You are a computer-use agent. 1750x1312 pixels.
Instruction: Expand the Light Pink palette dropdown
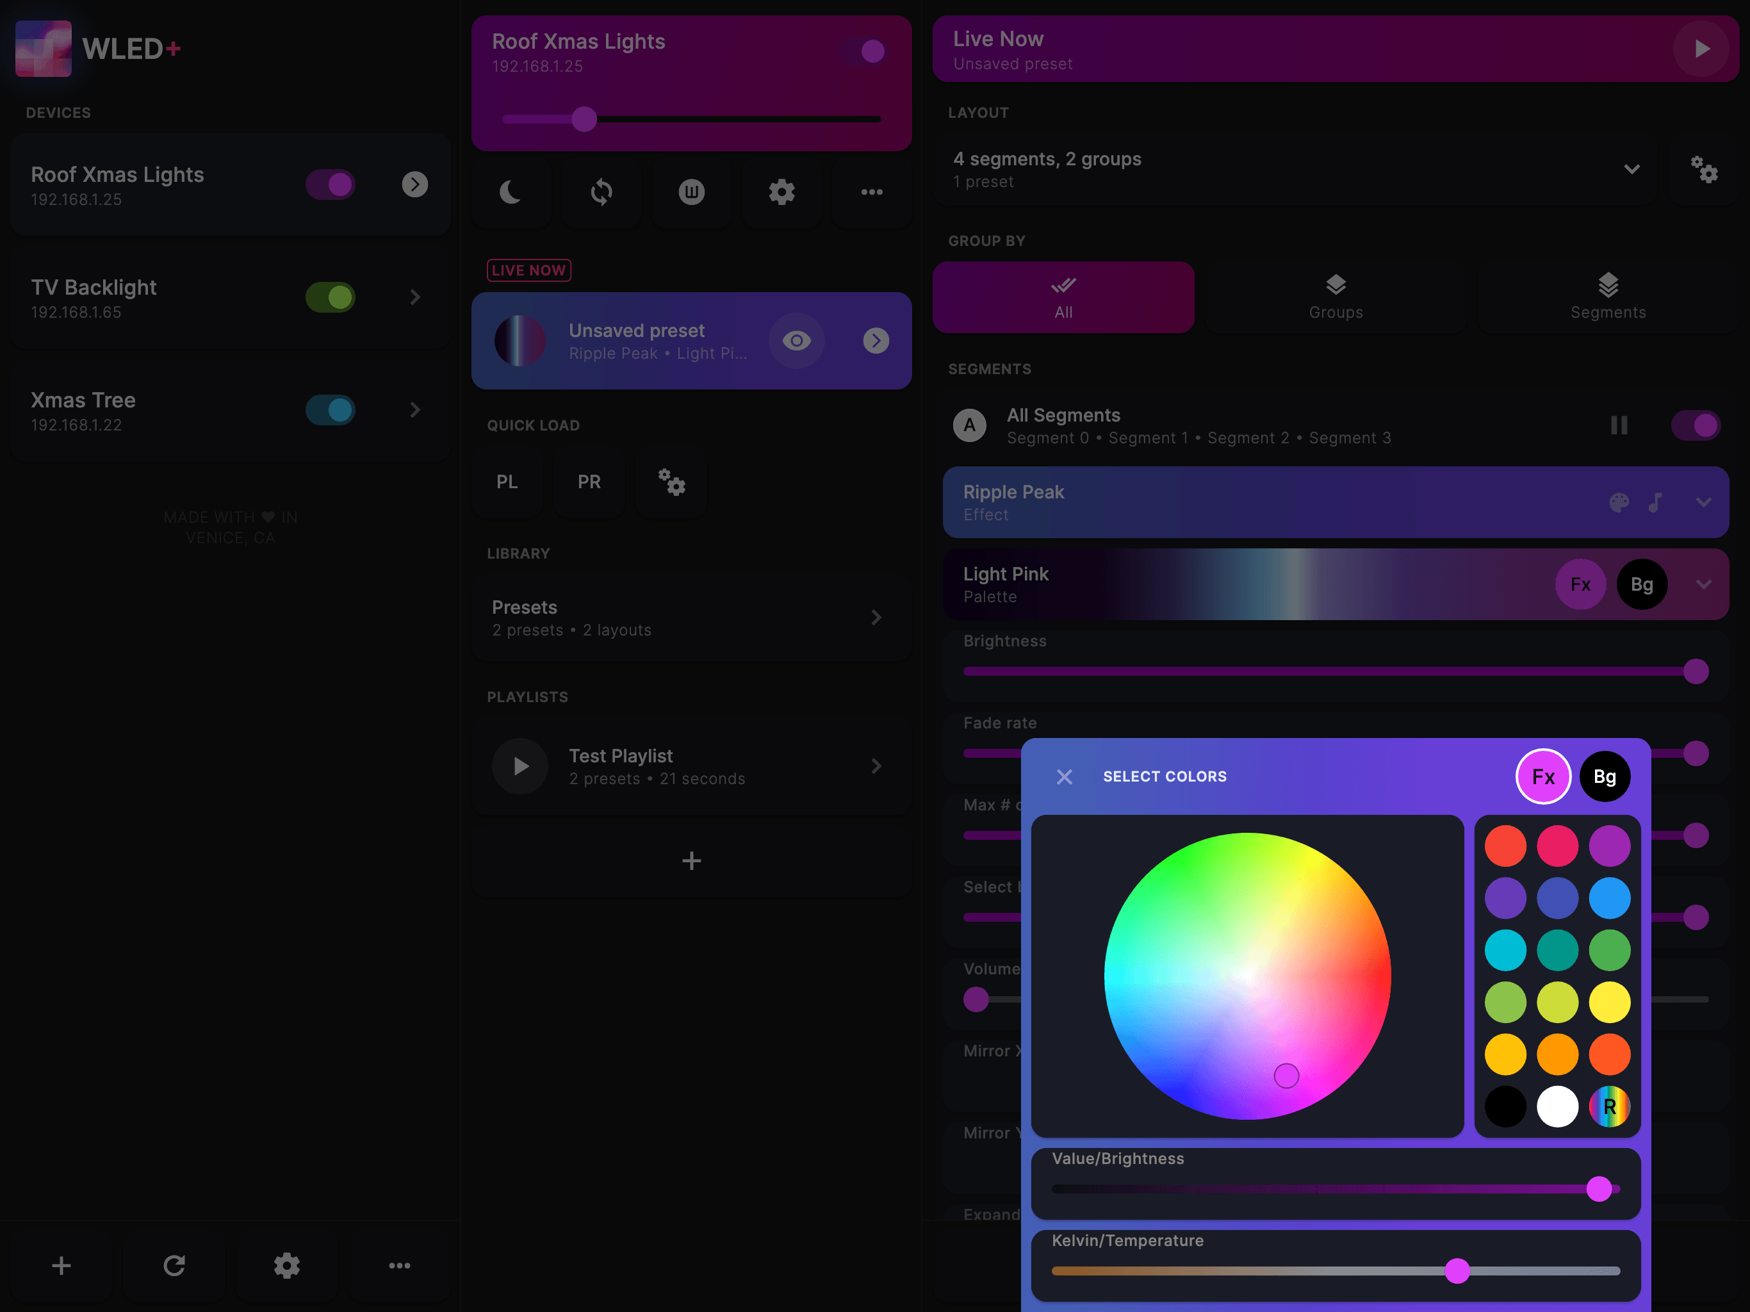pyautogui.click(x=1704, y=585)
